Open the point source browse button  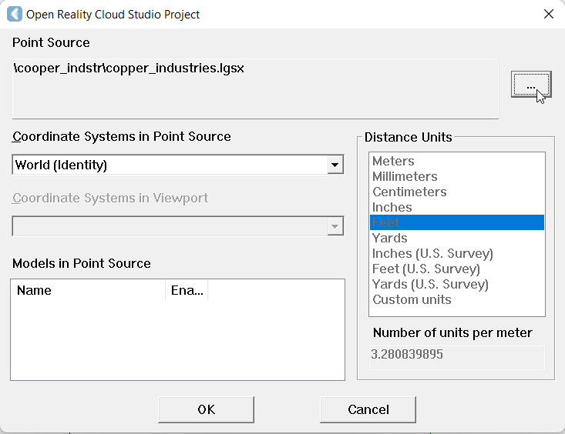(x=530, y=85)
